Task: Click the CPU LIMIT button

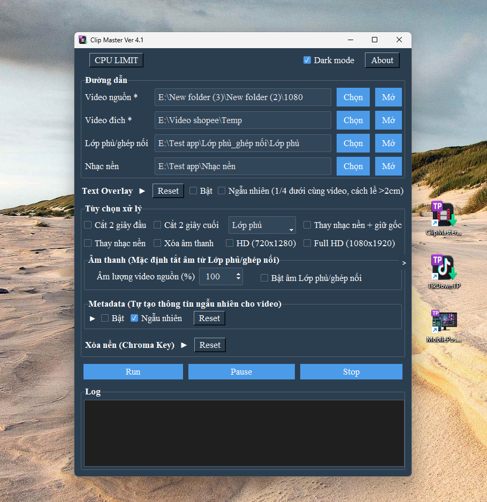Action: [x=116, y=60]
